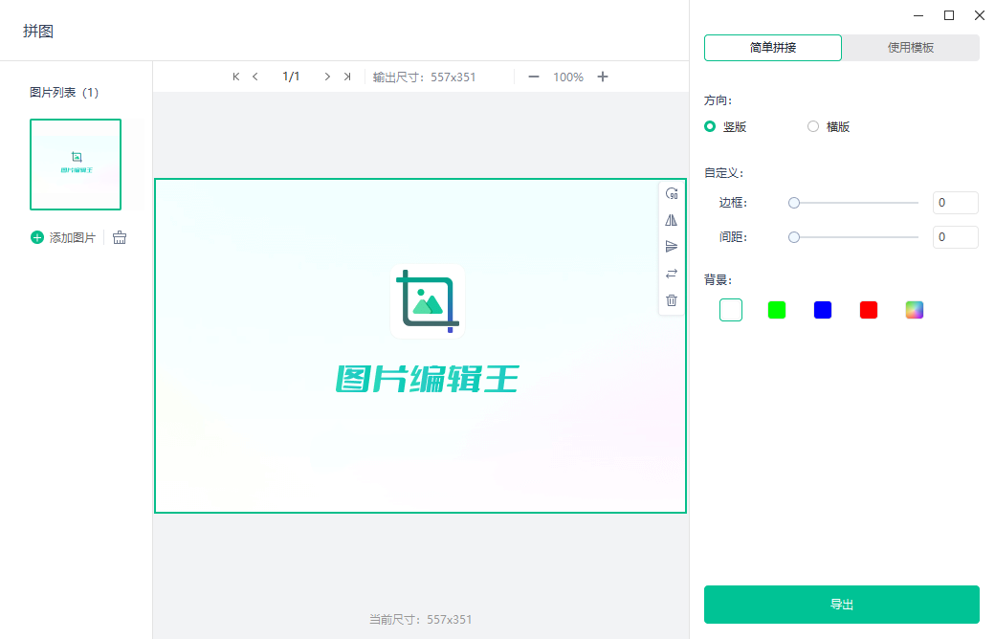Click the 100% zoom level text
Viewport: 995px width, 639px height.
[568, 77]
